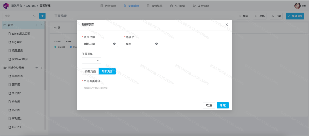
Task: Open the 所属菜单 dropdown
Action: pos(92,60)
